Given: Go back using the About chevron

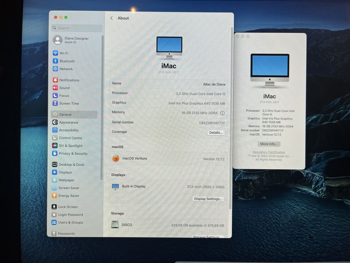Looking at the screenshot, I should 111,18.
